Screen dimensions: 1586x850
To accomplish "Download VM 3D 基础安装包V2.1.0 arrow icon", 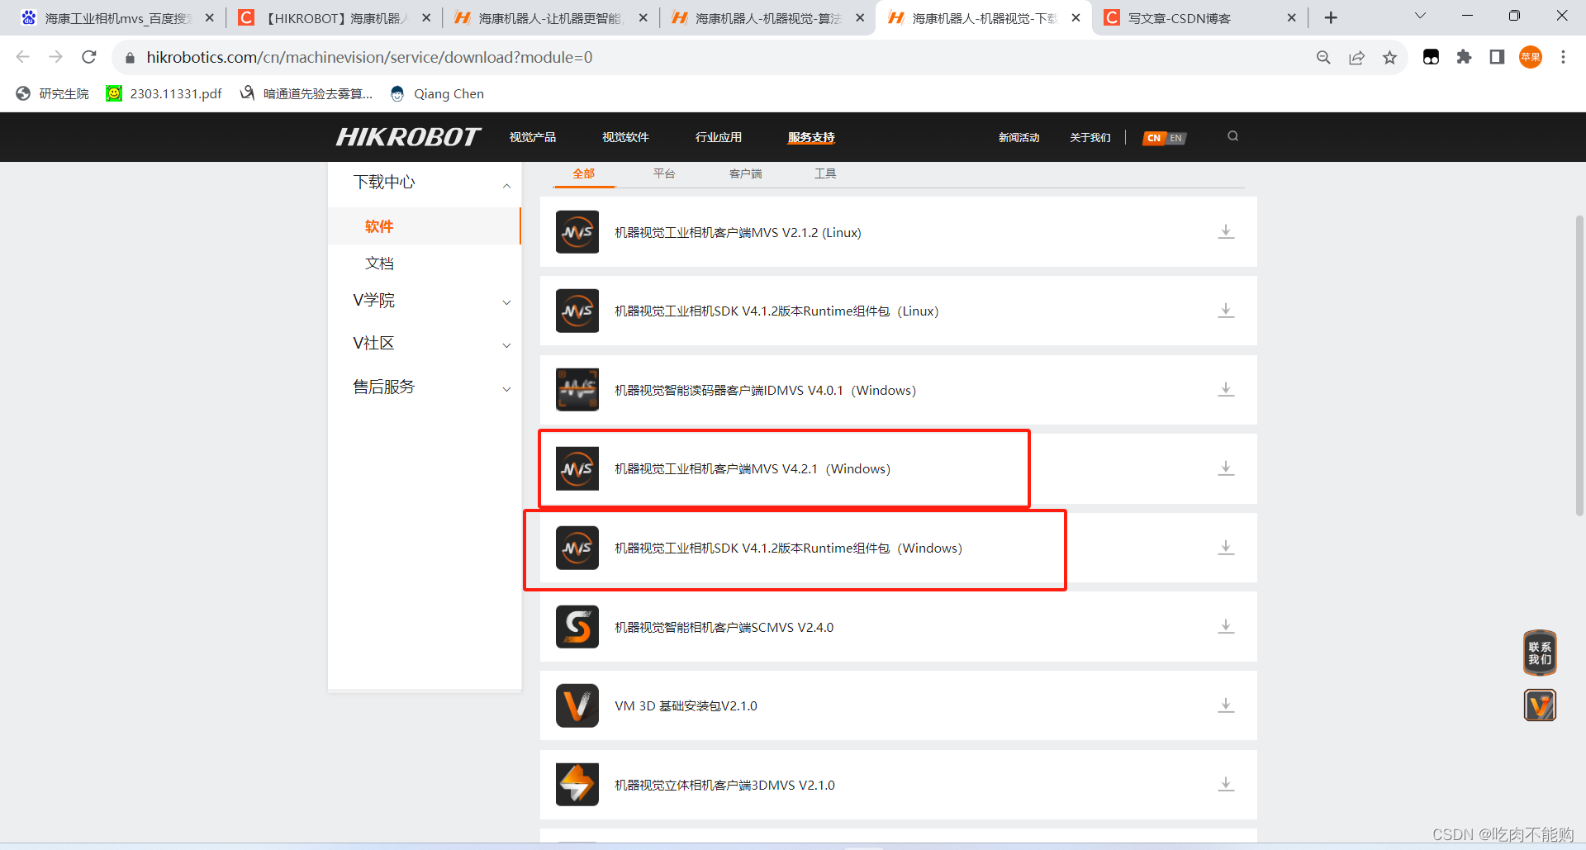I will (x=1226, y=705).
